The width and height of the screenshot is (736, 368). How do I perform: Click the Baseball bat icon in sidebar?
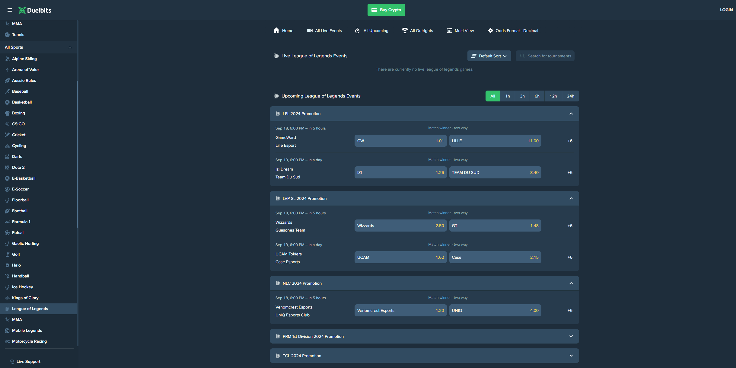[x=7, y=91]
